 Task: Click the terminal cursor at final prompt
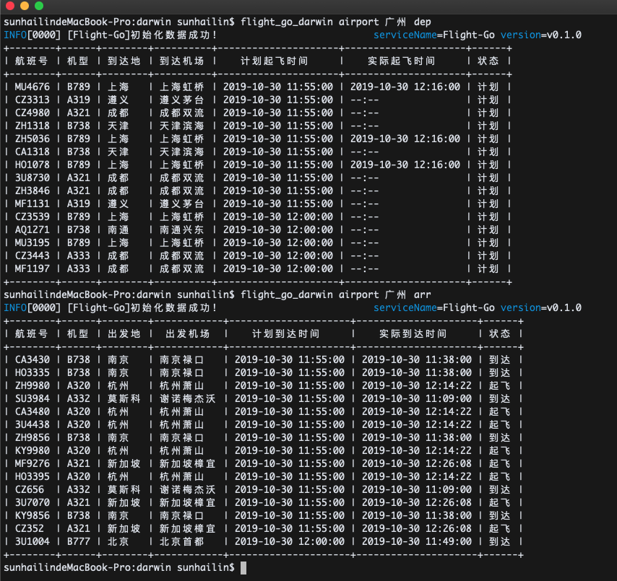(243, 567)
